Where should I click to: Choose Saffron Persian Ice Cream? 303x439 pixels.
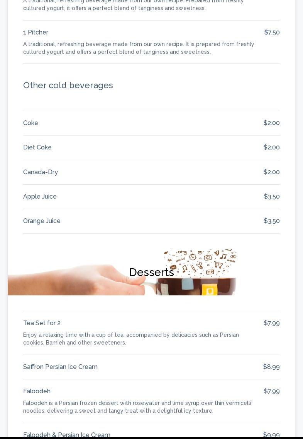point(60,367)
